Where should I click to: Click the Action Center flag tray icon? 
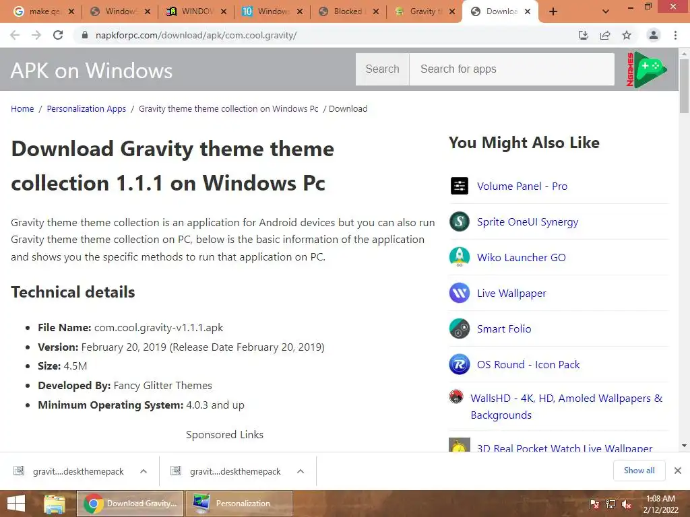[x=594, y=504]
